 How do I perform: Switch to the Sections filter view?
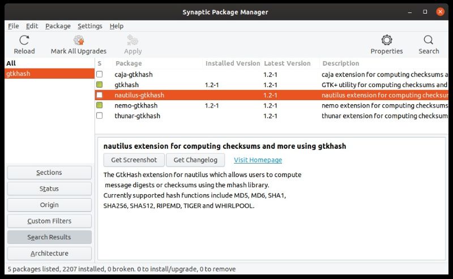[x=49, y=173]
